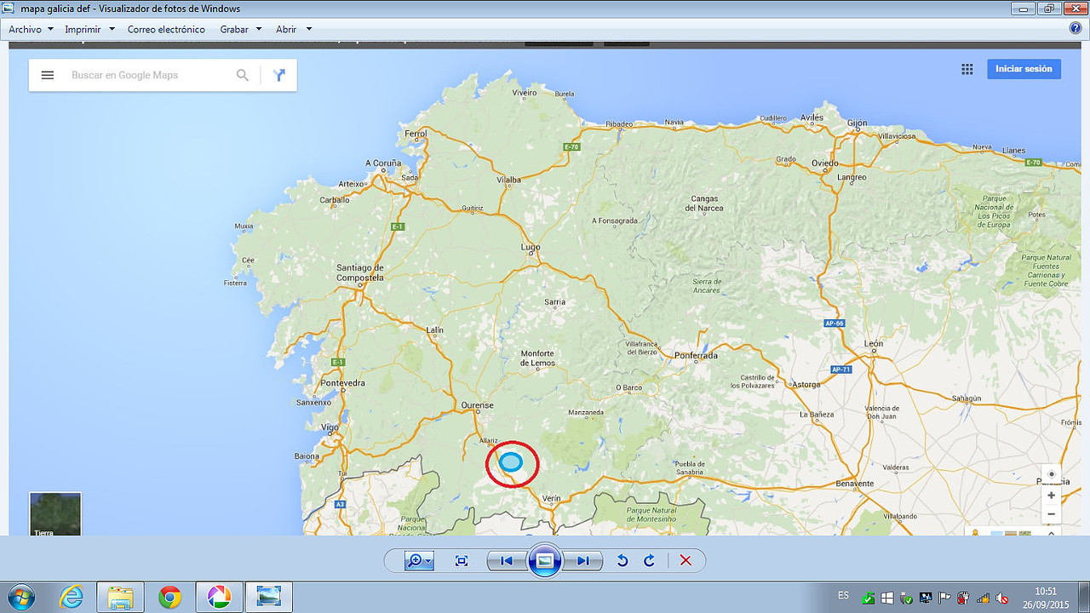Click the Verín town label

pos(552,498)
